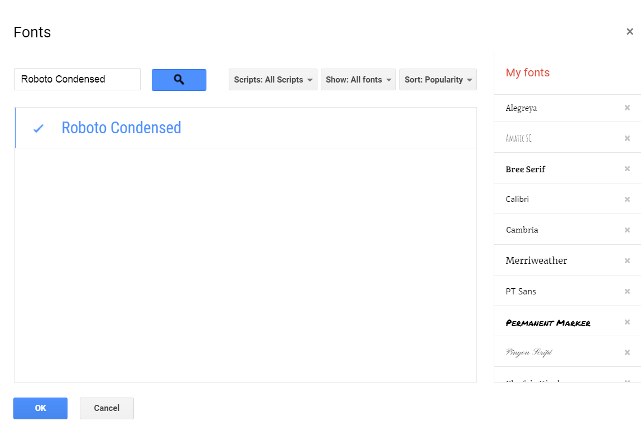Viewport: 641px width, 426px height.
Task: Close the Fonts dialog
Action: click(629, 32)
